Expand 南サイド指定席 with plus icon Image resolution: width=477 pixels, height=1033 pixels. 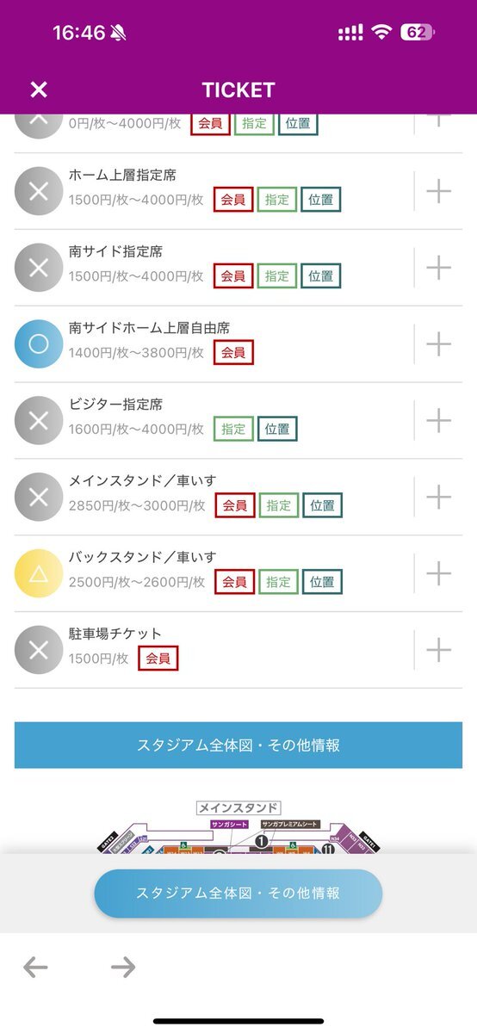pos(439,268)
